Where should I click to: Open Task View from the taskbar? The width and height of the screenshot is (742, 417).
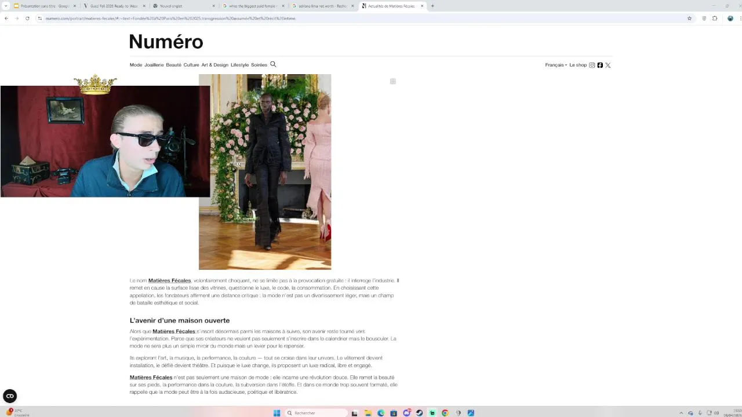coord(354,413)
